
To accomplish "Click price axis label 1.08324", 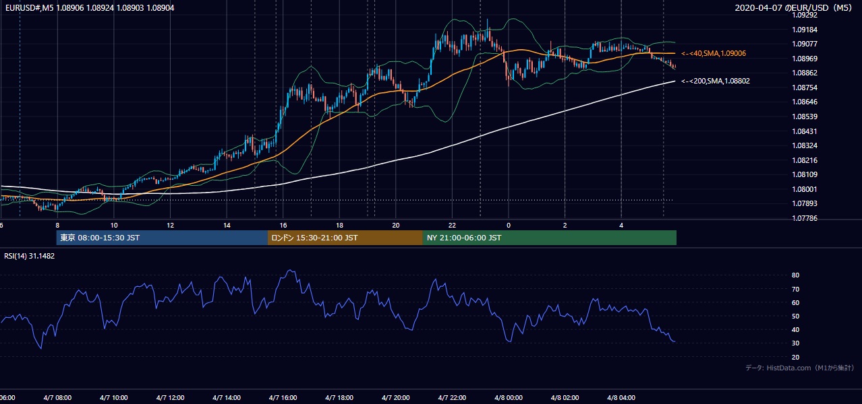I will (x=805, y=145).
